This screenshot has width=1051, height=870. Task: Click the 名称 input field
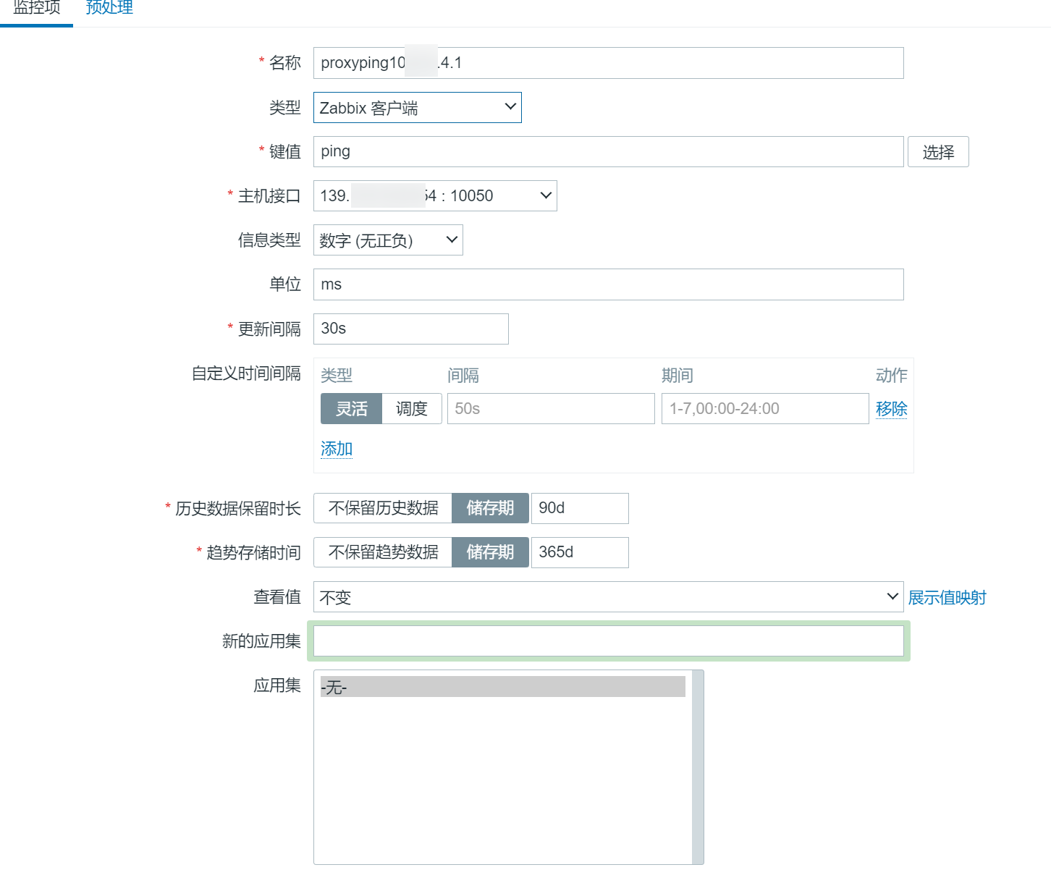pyautogui.click(x=608, y=63)
